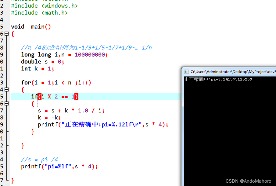
Task: Click the //s = pi /4 comment
Action: [x=39, y=160]
